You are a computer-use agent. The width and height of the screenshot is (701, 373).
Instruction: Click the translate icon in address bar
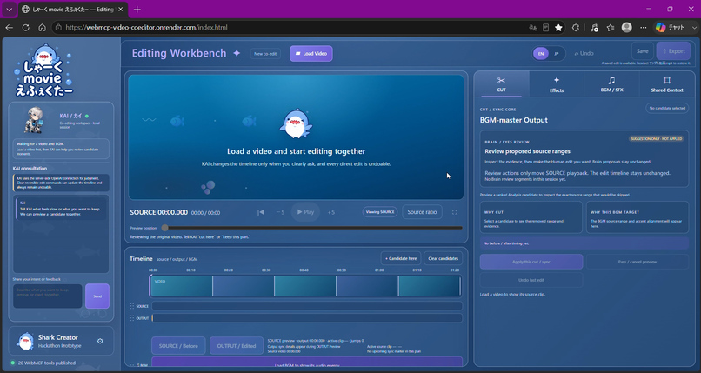tap(532, 28)
